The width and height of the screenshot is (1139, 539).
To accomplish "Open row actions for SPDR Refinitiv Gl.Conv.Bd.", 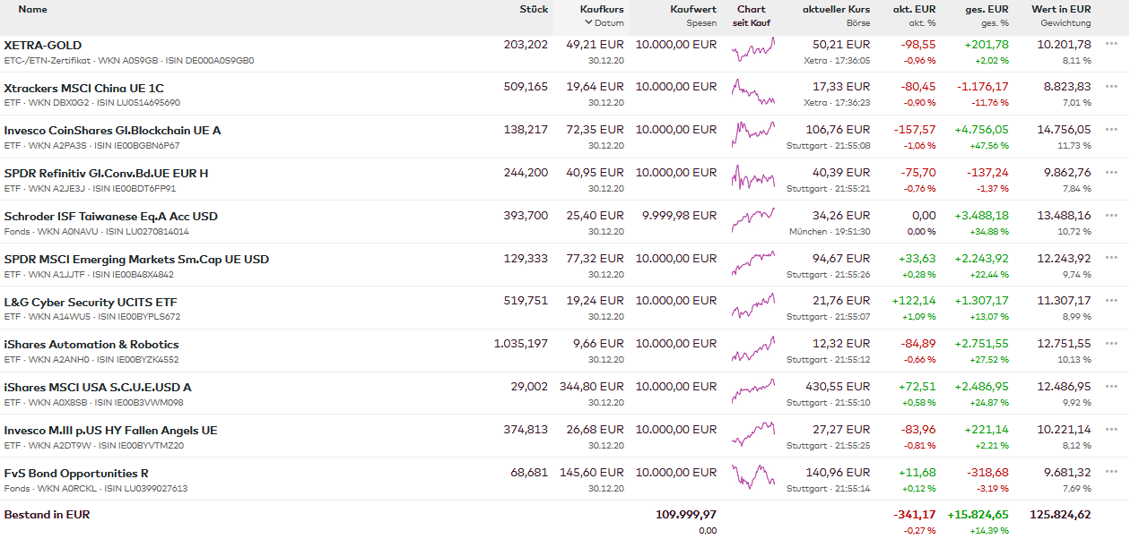I will [x=1111, y=172].
